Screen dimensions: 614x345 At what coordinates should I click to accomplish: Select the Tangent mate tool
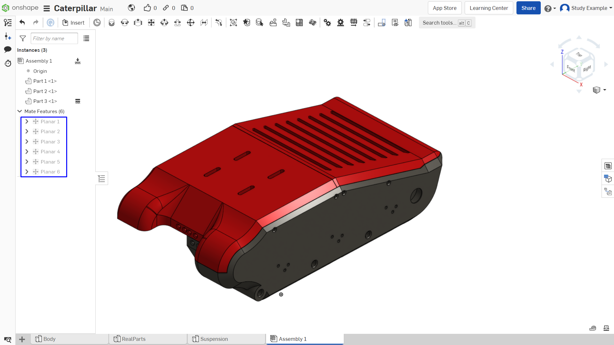click(x=219, y=23)
